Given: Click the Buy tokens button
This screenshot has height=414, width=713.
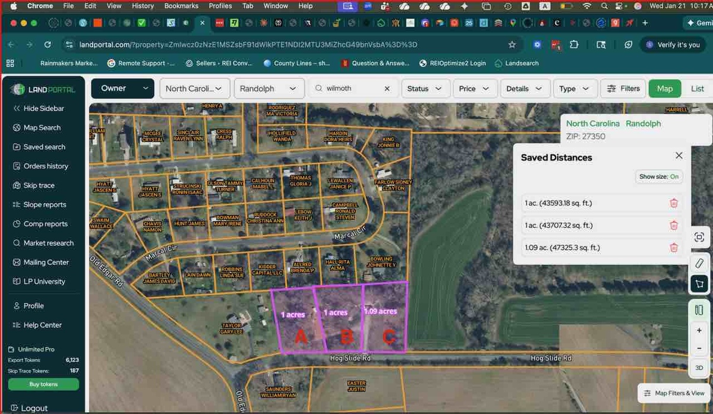Looking at the screenshot, I should pos(43,384).
